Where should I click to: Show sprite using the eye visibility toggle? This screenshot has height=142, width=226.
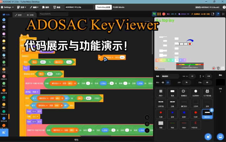(163, 82)
